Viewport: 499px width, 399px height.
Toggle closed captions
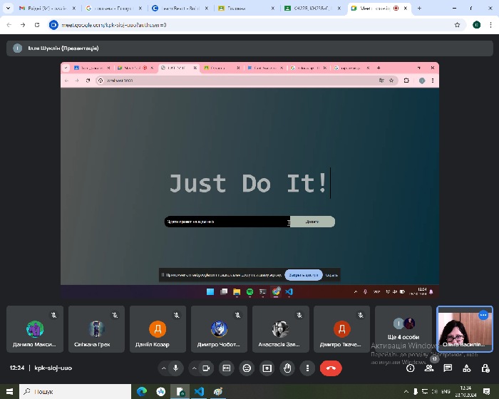(227, 368)
